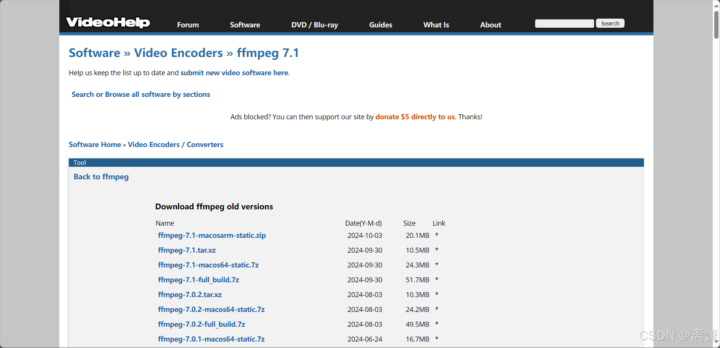
Task: Download ffmpeg-7.1.tar.xz
Action: pyautogui.click(x=187, y=250)
